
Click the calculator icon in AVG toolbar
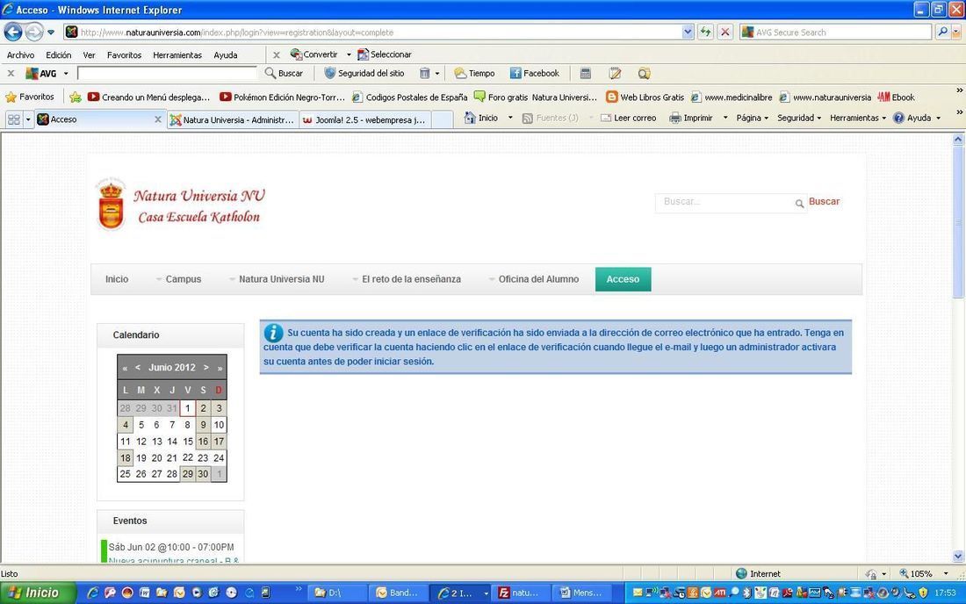585,73
